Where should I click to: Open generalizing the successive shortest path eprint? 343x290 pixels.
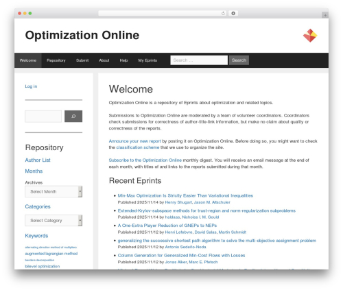click(217, 241)
